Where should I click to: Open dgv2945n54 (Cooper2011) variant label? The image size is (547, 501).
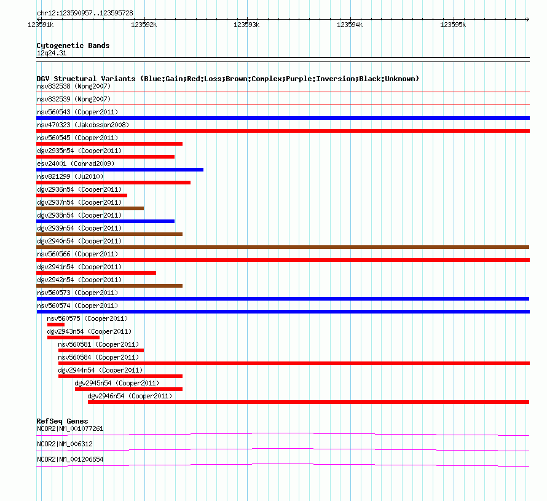[117, 383]
